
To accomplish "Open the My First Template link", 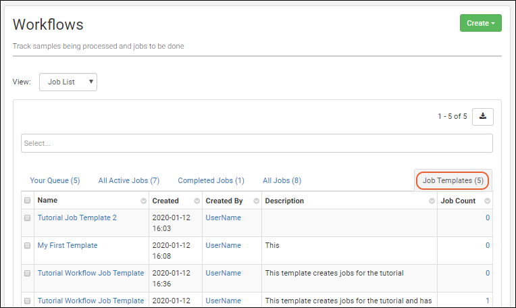I will coord(68,245).
